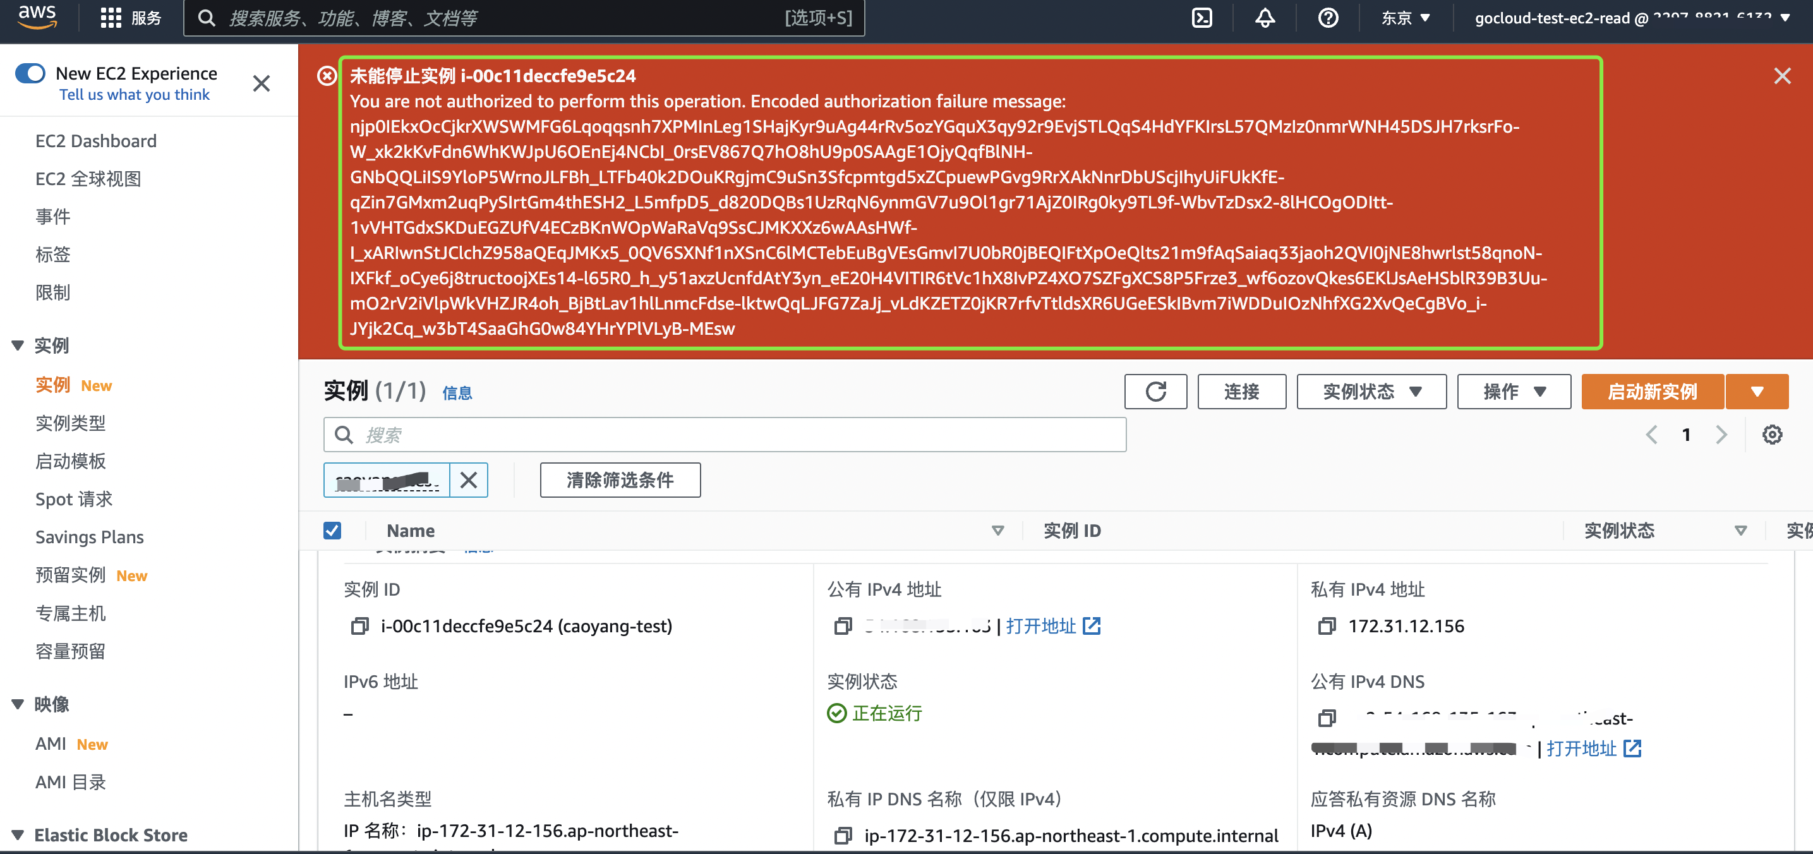Open Savings Plans in sidebar

(89, 538)
